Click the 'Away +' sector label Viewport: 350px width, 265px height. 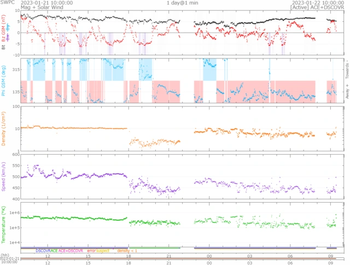347,91
